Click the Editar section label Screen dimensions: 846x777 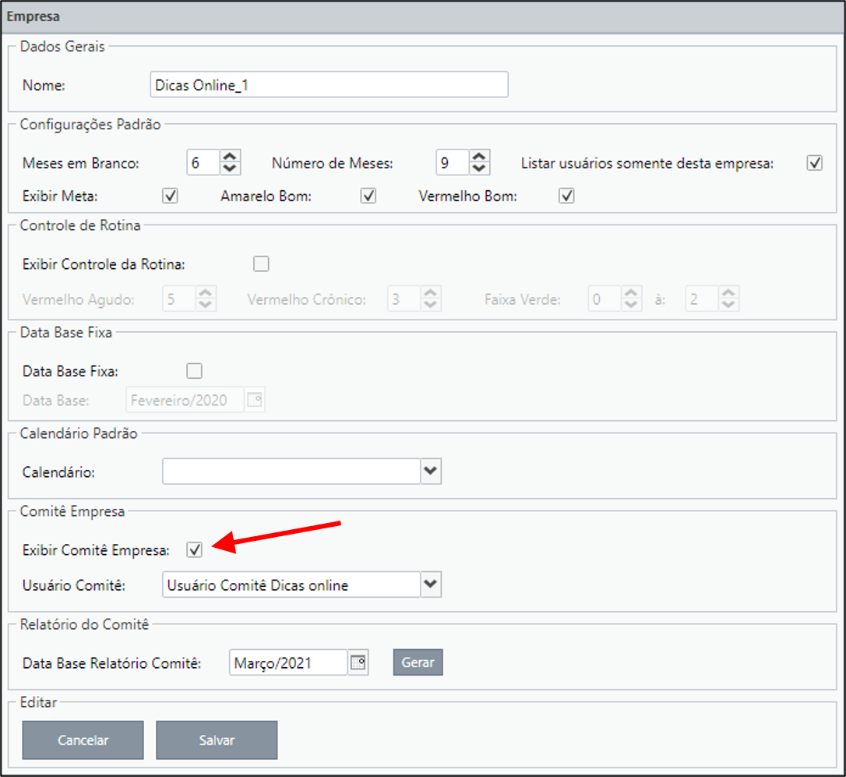point(38,702)
